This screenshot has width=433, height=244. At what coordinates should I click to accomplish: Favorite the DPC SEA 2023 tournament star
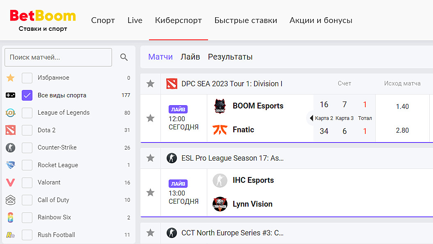point(151,84)
